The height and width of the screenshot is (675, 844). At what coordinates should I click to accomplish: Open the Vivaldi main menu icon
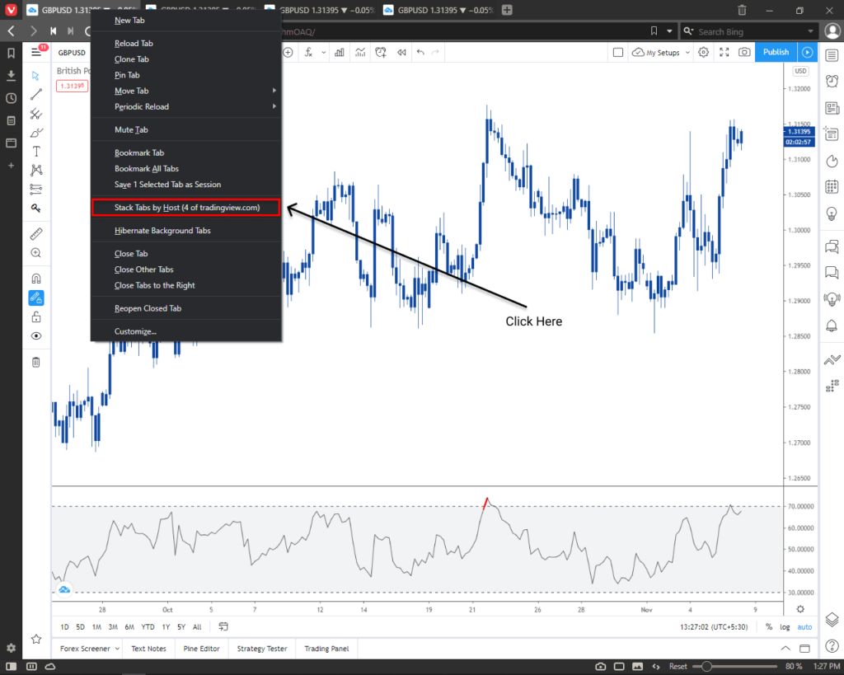tap(11, 10)
